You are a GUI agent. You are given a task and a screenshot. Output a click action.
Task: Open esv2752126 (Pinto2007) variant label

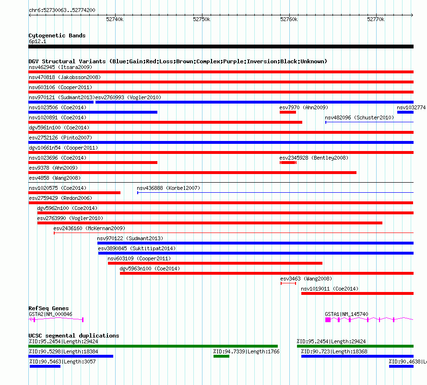point(60,138)
